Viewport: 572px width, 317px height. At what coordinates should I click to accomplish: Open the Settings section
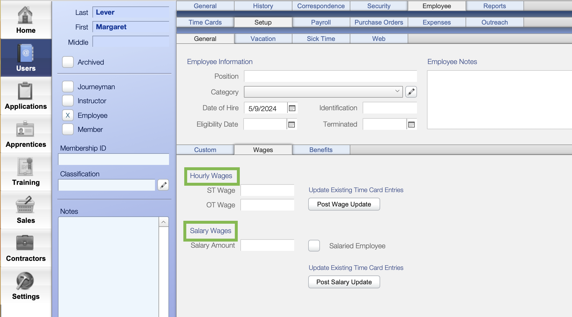[26, 286]
